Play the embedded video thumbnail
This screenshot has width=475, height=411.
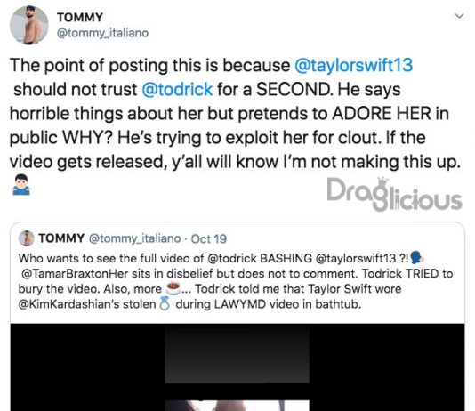[237, 367]
